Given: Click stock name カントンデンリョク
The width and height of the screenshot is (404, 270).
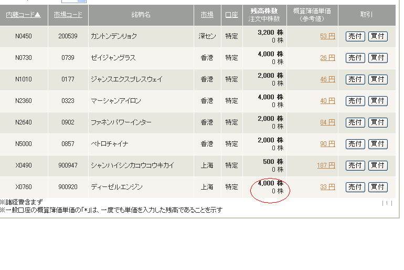Looking at the screenshot, I should 114,36.
